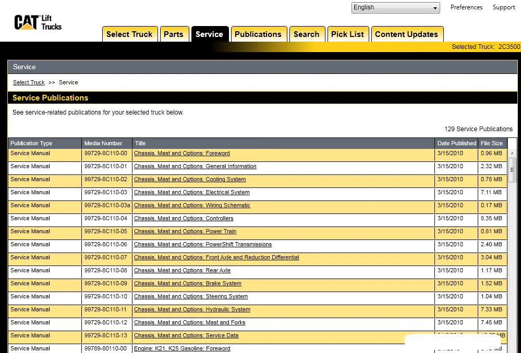Click media number 99729-8C110-07
Image resolution: width=521 pixels, height=353 pixels.
(106, 257)
